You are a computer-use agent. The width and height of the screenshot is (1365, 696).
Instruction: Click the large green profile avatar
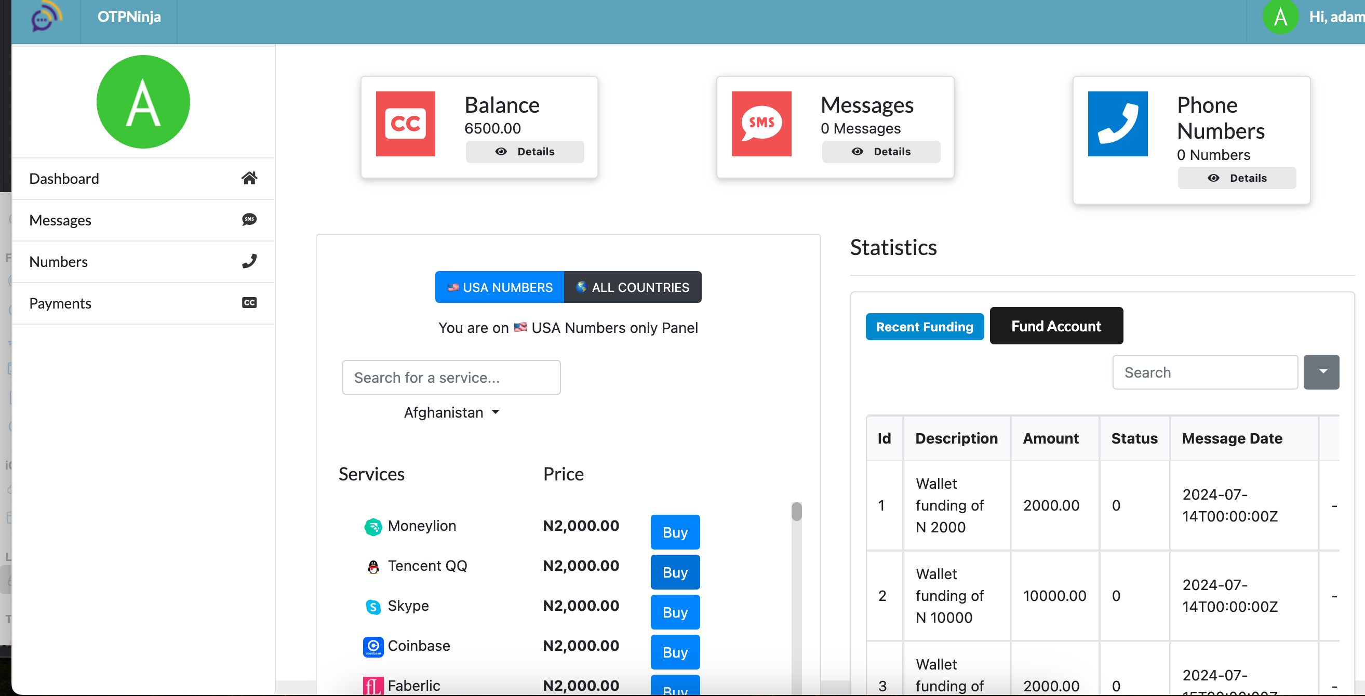point(143,102)
